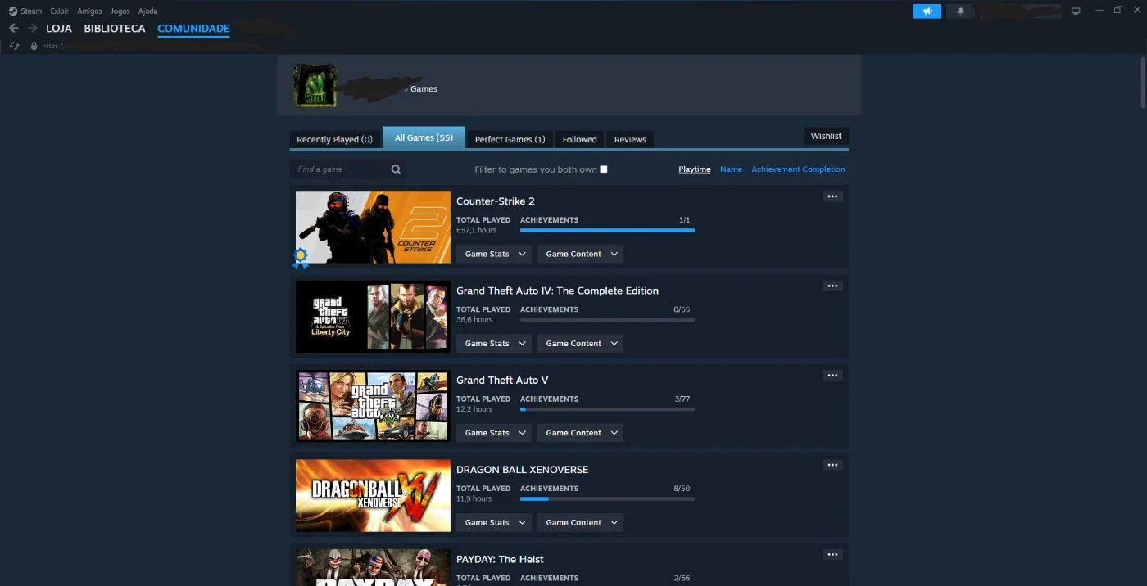Open the Reviews tab
This screenshot has height=586, width=1147.
click(x=630, y=139)
